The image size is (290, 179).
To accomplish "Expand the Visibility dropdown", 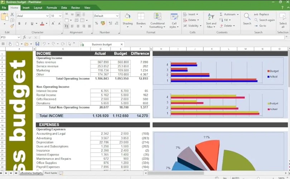I will click(x=200, y=26).
